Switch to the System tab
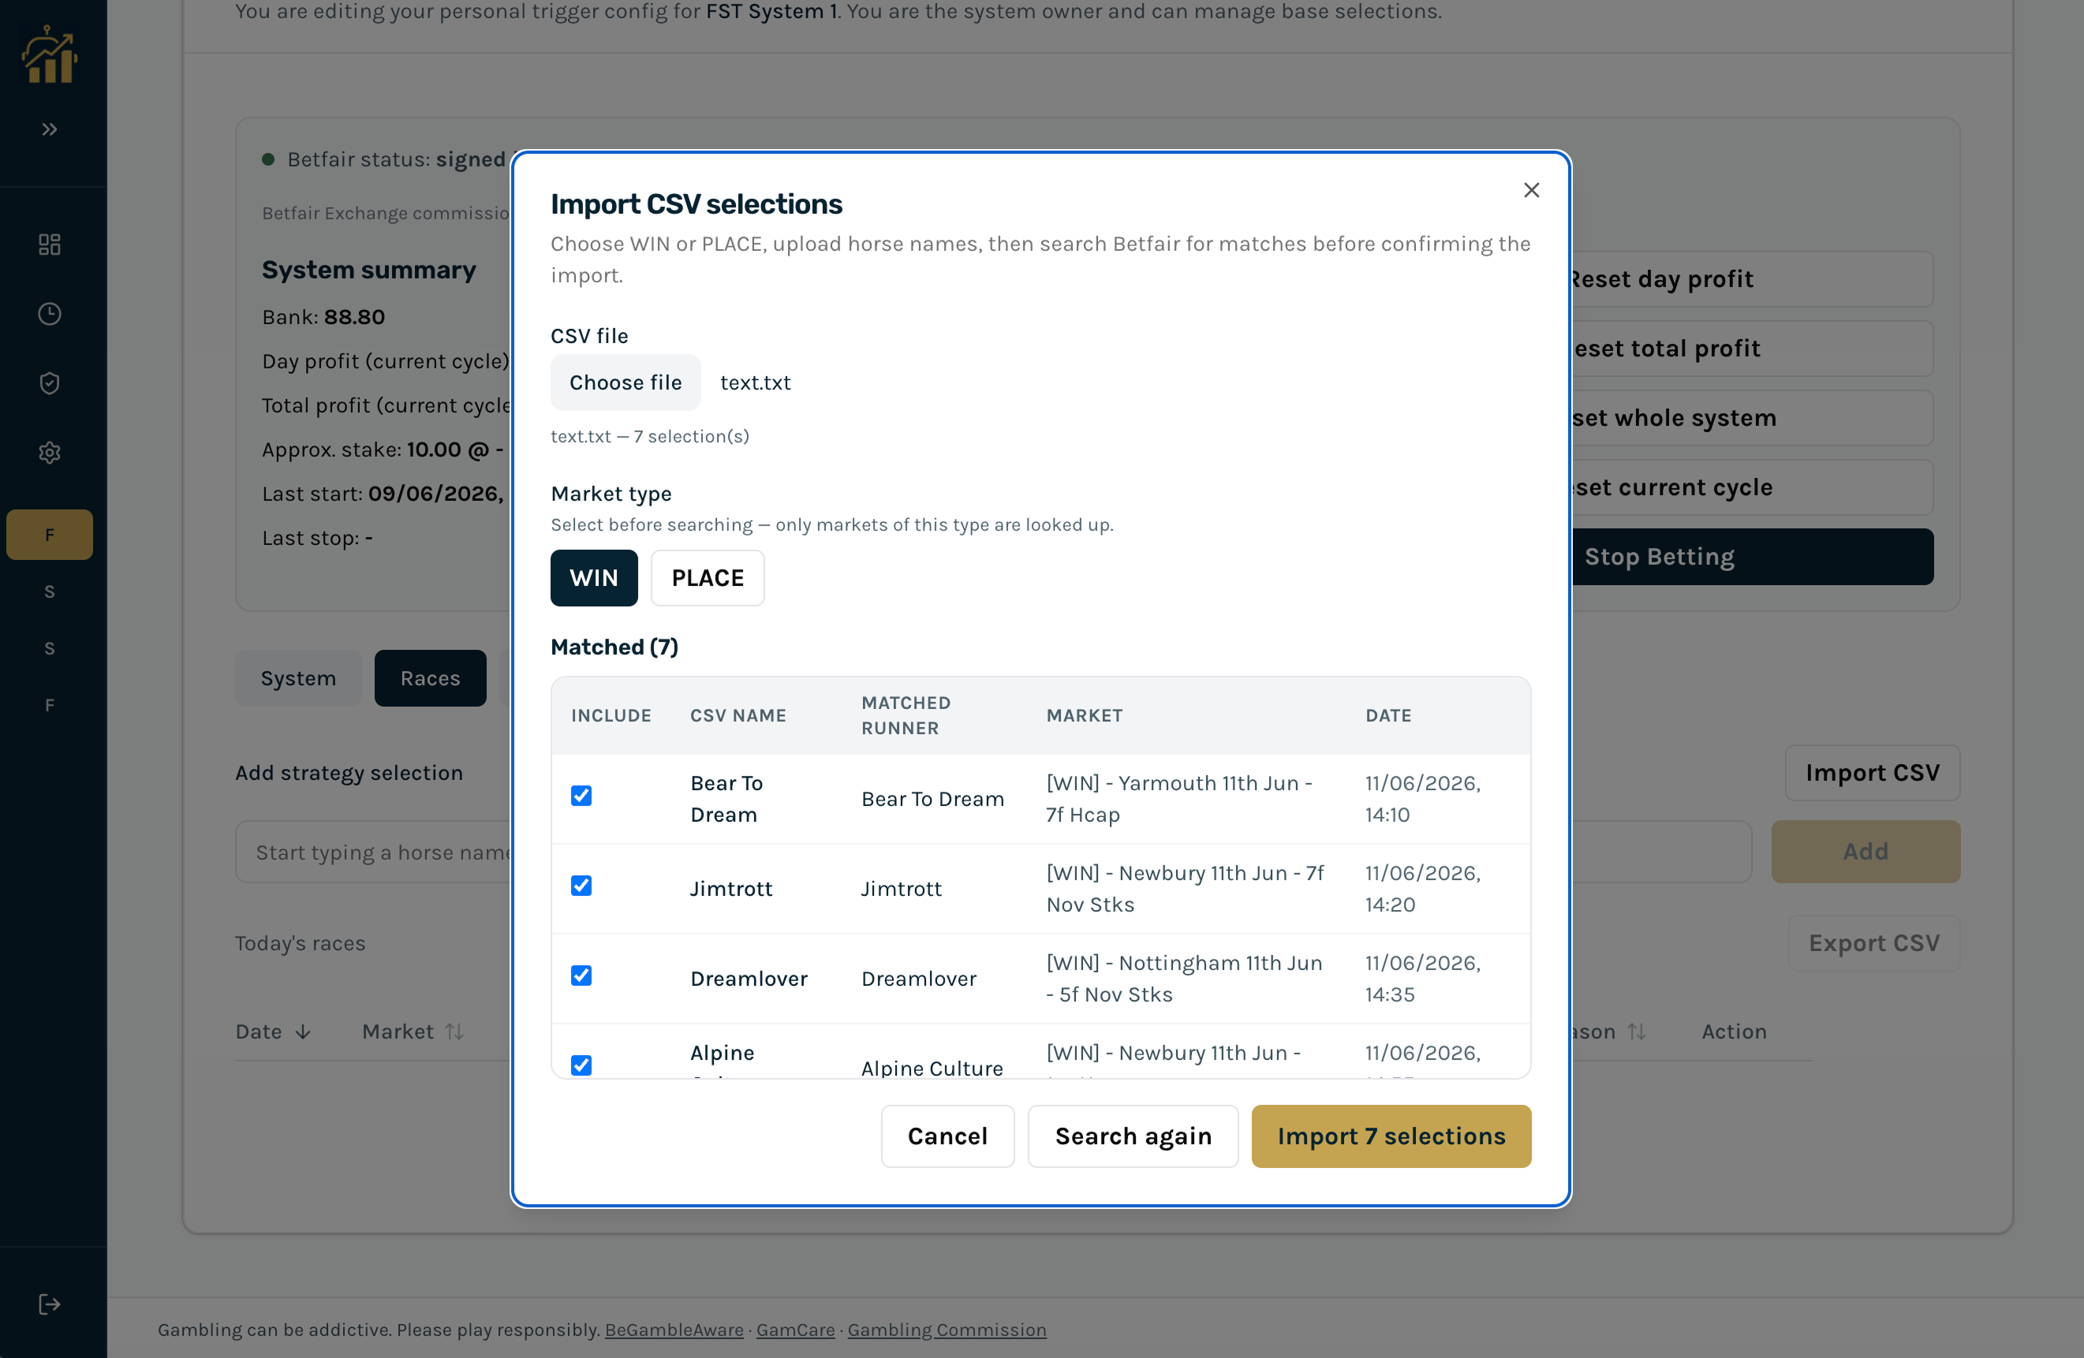 click(x=299, y=678)
